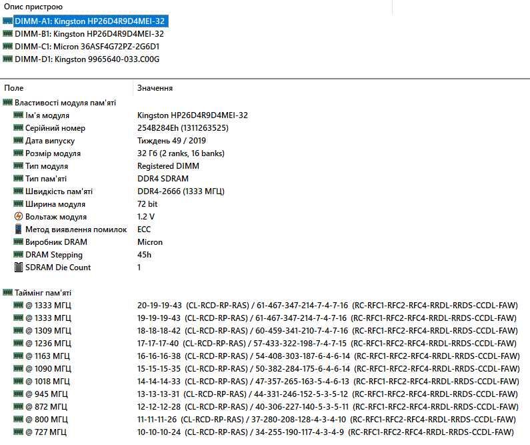Click the icon next to 'Ширина модуля'
Image resolution: width=530 pixels, height=445 pixels.
(x=18, y=203)
